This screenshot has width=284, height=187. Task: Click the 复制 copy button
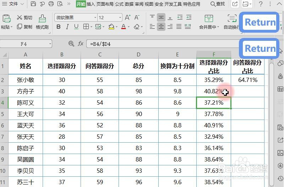pos(24,27)
